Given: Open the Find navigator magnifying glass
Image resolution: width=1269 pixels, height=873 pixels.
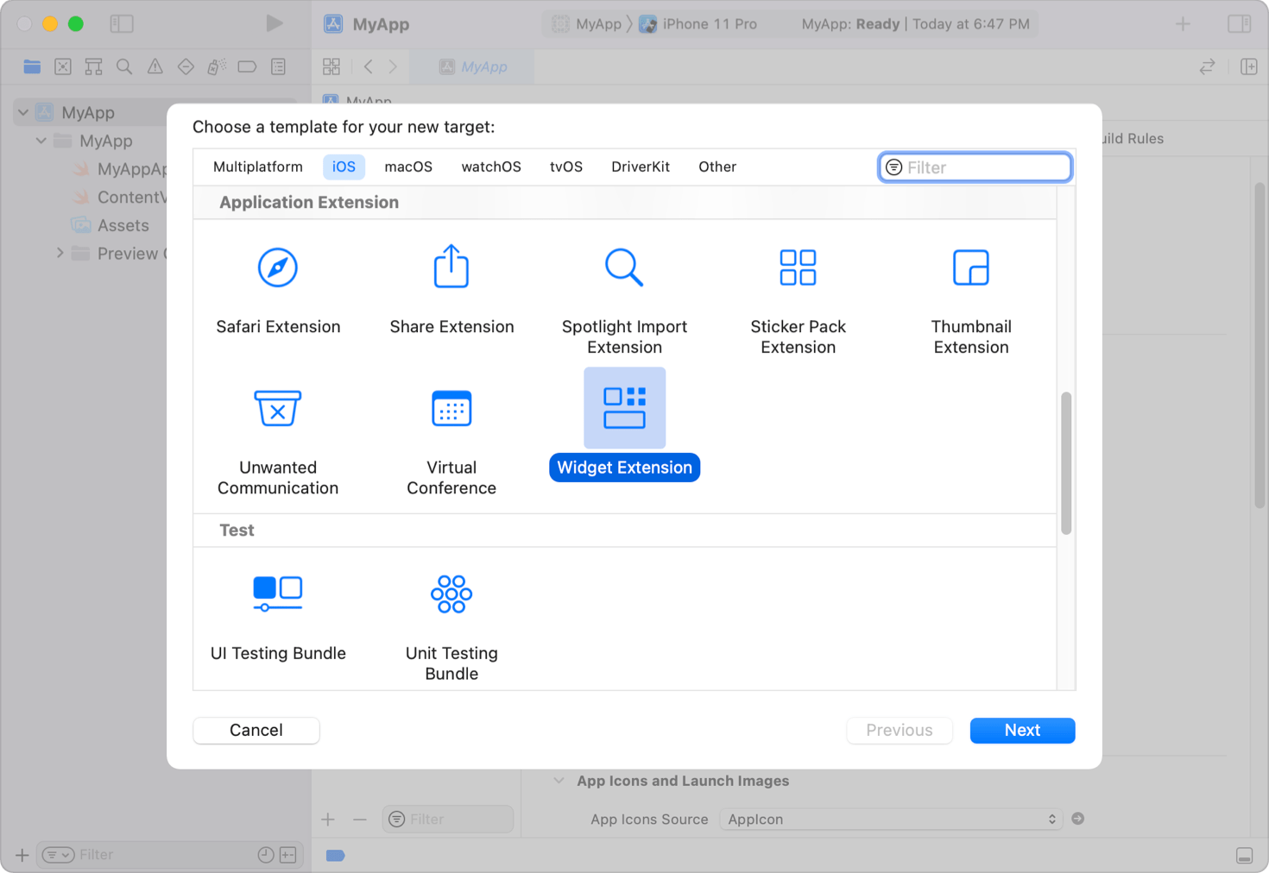Looking at the screenshot, I should (x=124, y=66).
